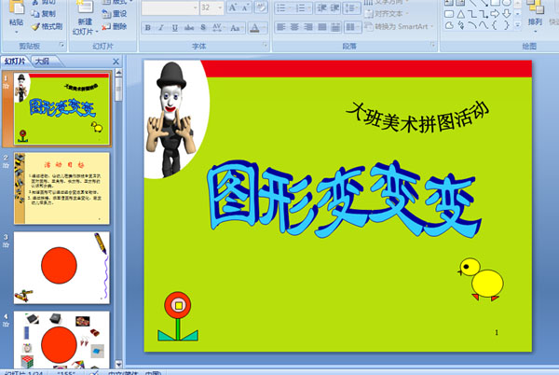Switch to the Outline (大纲) tab

40,61
